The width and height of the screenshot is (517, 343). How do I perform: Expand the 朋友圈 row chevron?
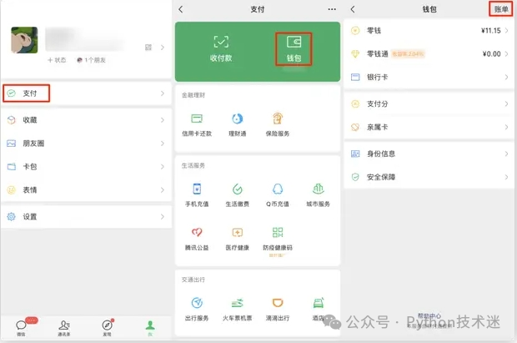tap(163, 144)
